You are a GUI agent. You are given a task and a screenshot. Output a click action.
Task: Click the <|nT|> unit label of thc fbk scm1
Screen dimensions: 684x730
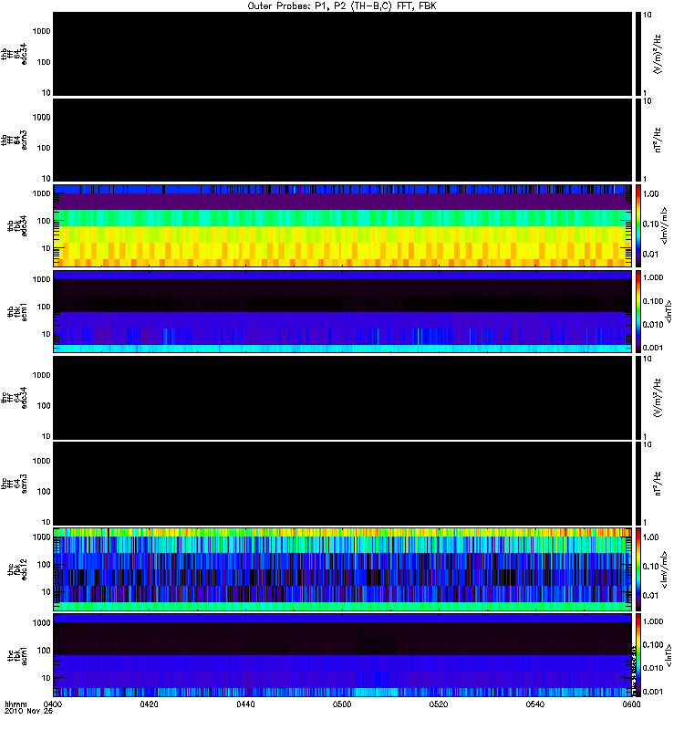668,655
